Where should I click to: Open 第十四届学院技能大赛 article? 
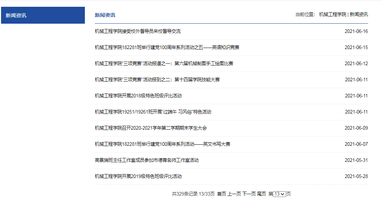click(x=157, y=80)
